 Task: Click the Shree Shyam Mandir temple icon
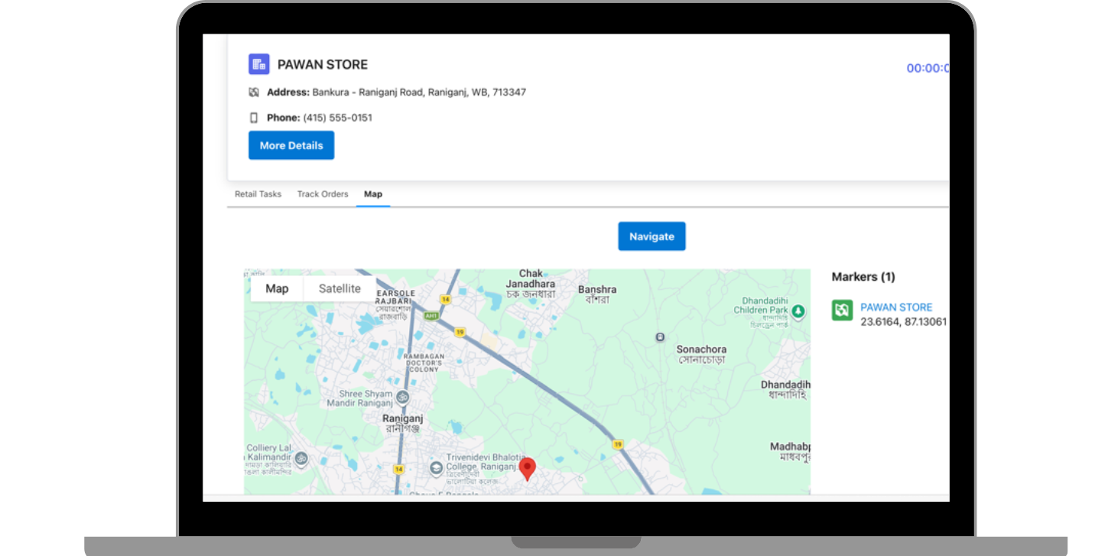403,397
